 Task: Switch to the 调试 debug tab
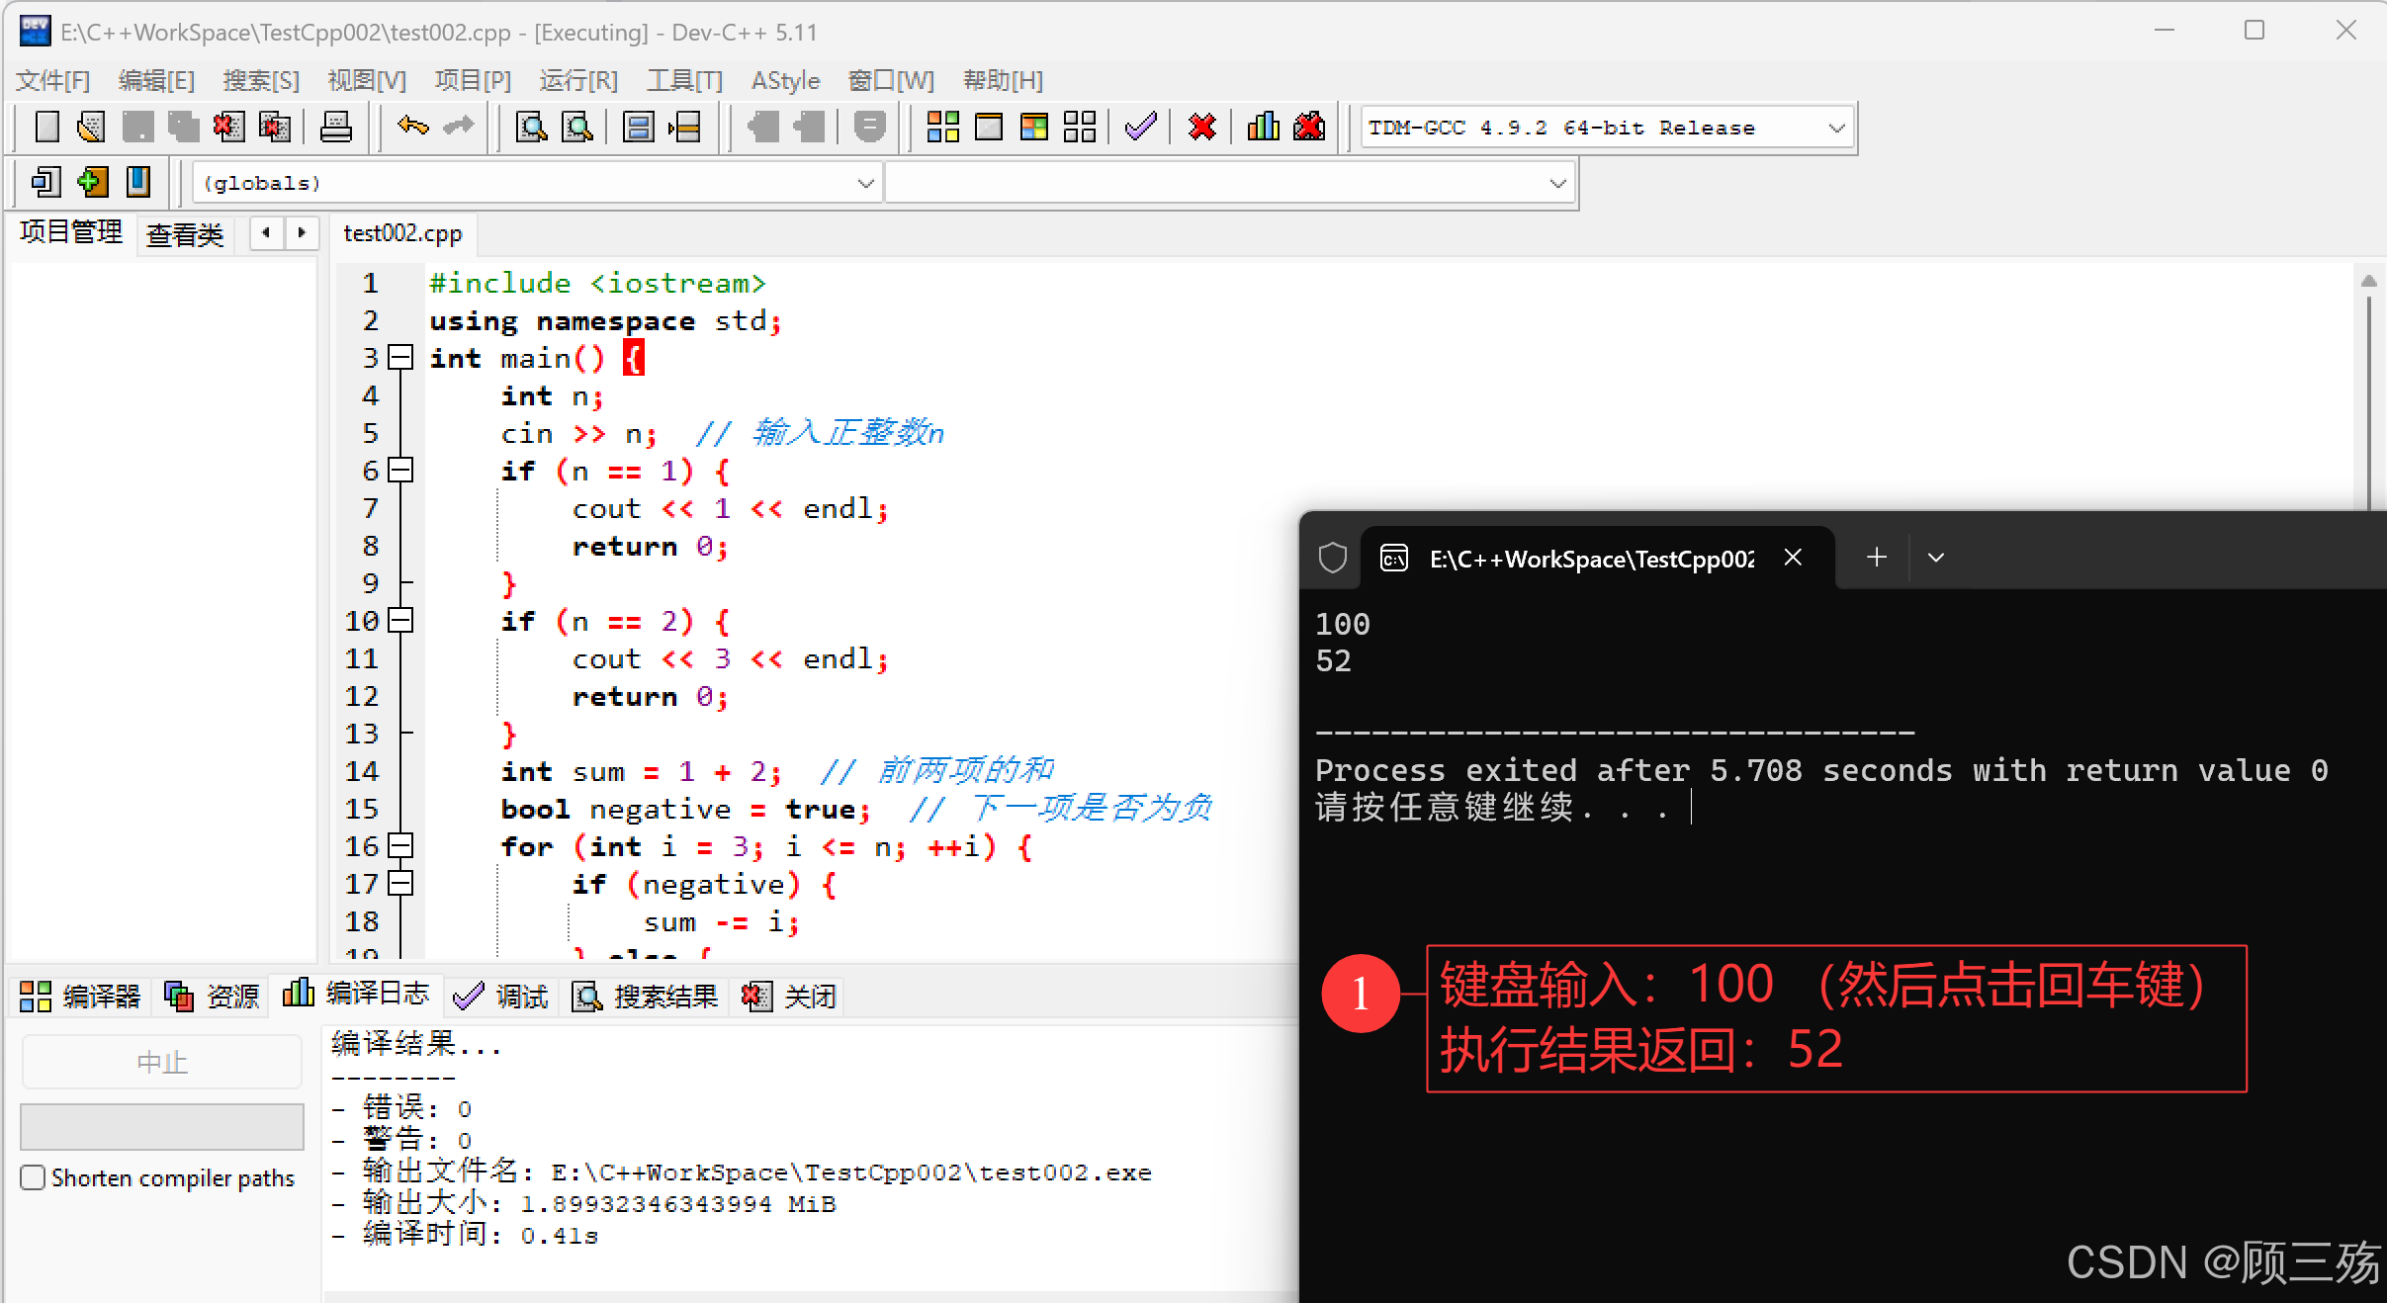coord(501,996)
